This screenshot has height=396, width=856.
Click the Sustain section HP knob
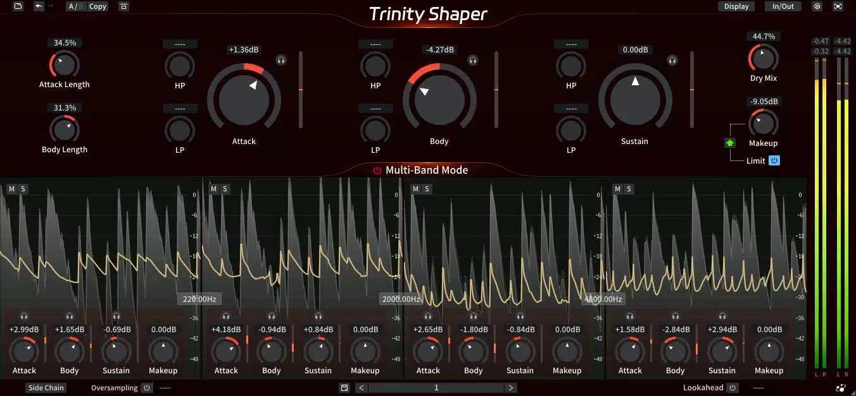[571, 65]
